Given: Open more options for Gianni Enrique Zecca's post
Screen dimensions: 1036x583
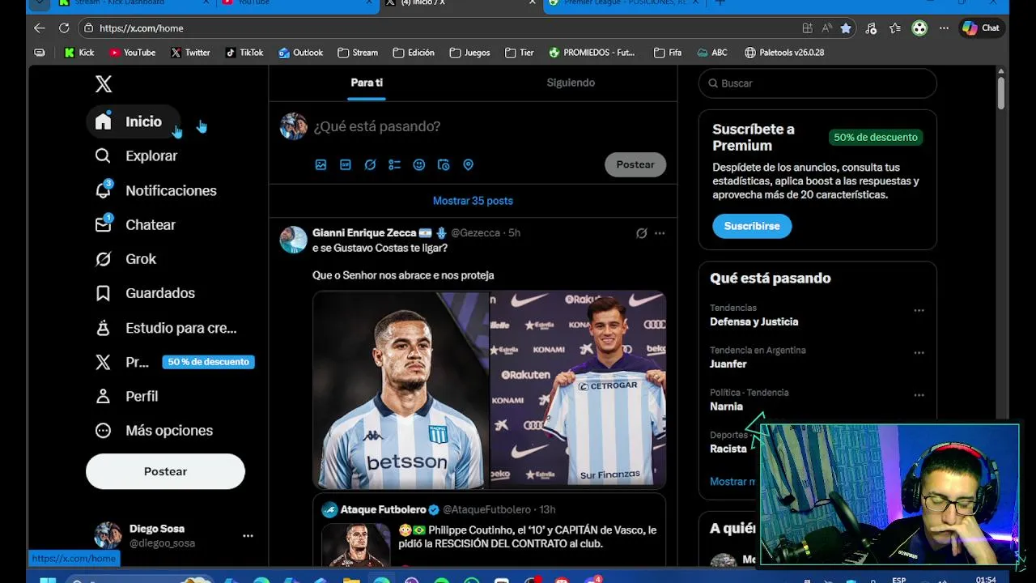Looking at the screenshot, I should [660, 233].
